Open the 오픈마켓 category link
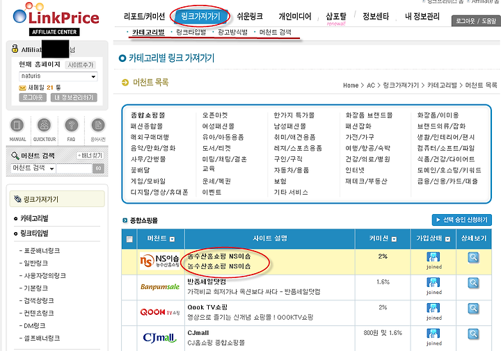 pyautogui.click(x=215, y=115)
